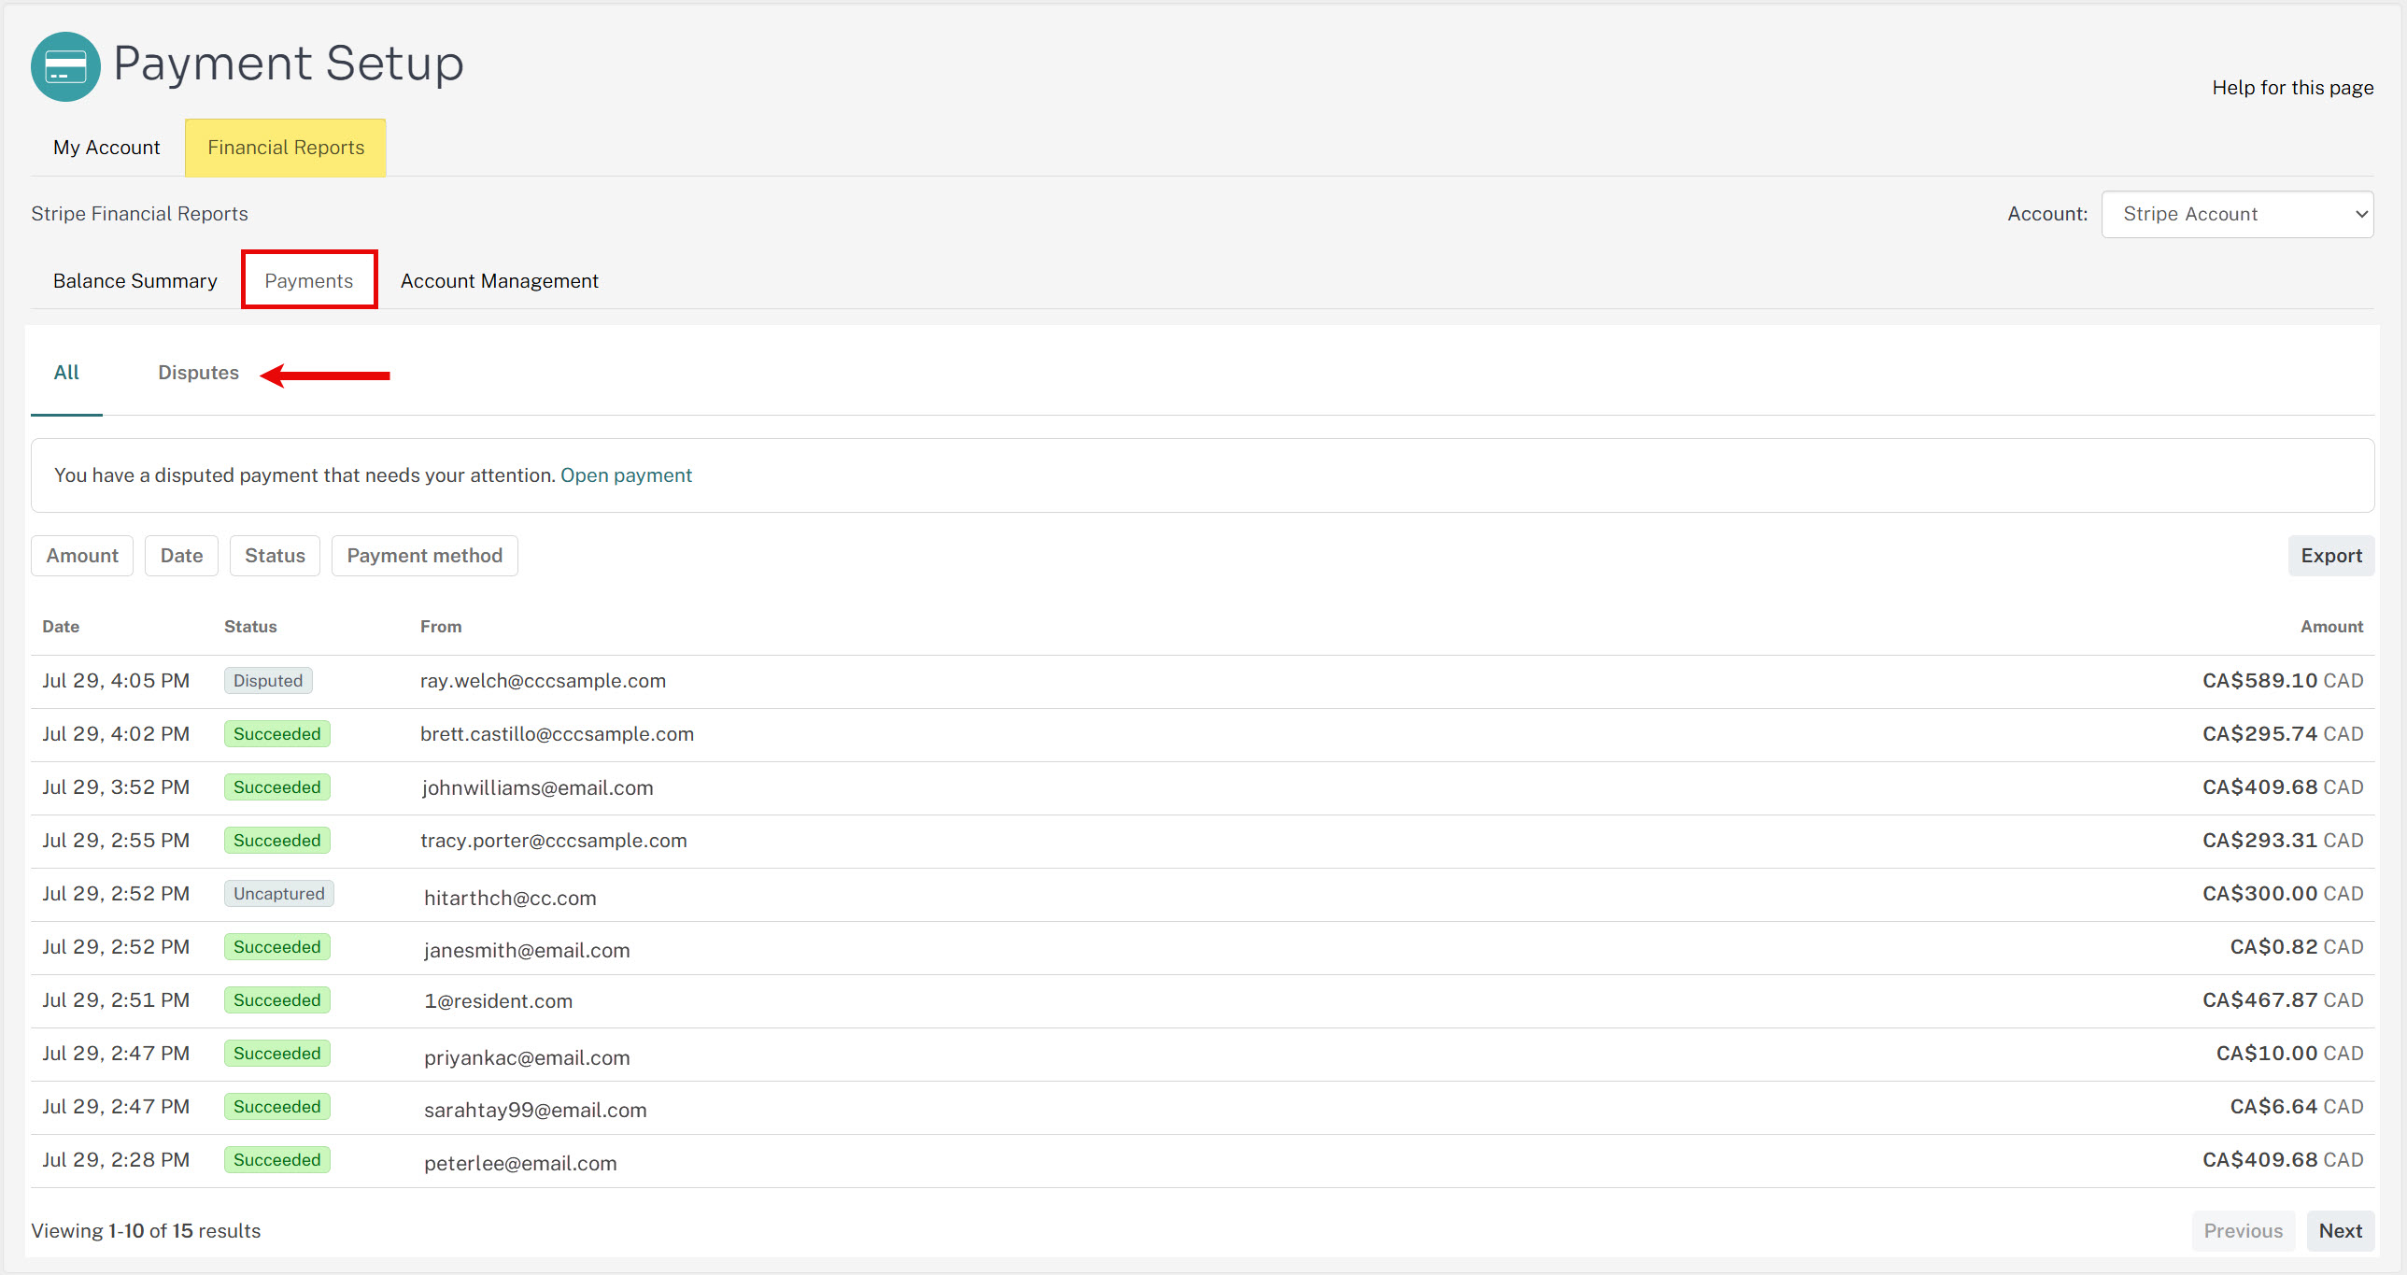Open the johnwilliams@email.com payment row
Image resolution: width=2407 pixels, height=1275 pixels.
point(1202,787)
